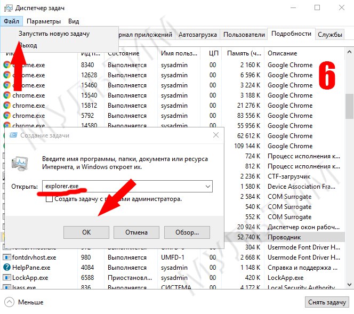Click the CTF-загрузчик description
354x314 pixels.
click(289, 176)
